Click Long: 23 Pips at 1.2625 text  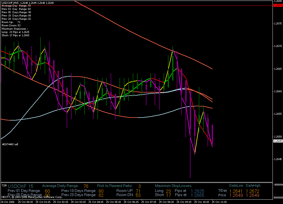point(15,32)
